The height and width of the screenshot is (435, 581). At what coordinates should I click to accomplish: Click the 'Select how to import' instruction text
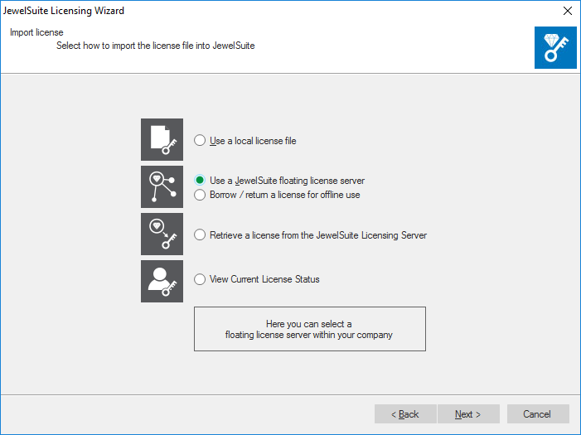click(x=155, y=46)
